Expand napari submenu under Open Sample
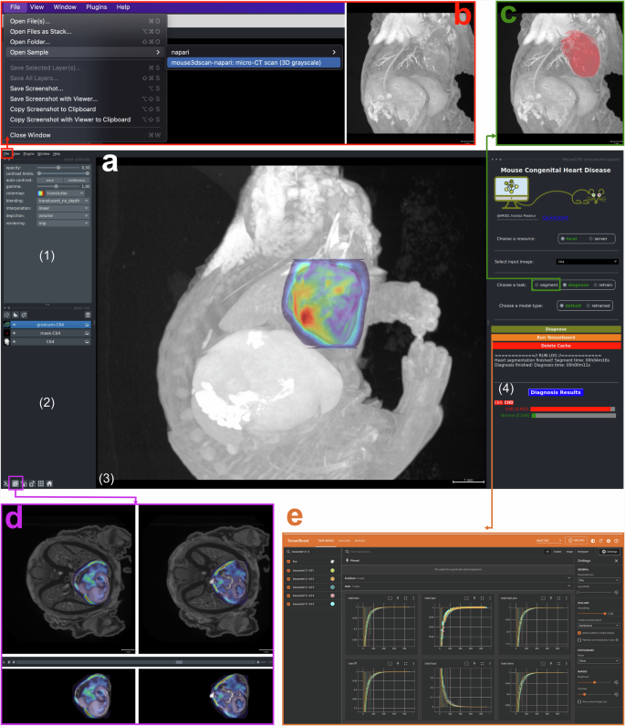Viewport: 625px width, 726px height. 254,52
